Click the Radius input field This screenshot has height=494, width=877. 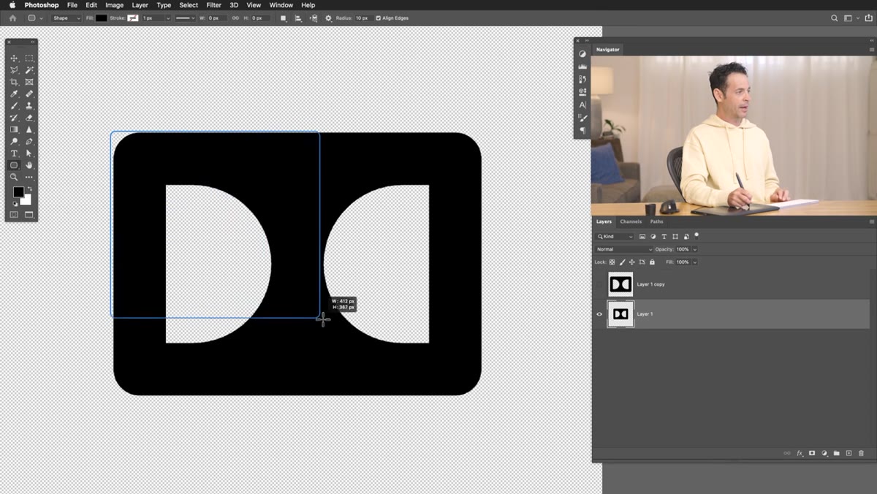362,18
